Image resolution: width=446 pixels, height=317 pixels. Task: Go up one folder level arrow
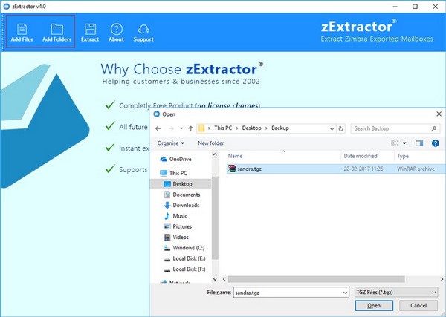pyautogui.click(x=191, y=128)
